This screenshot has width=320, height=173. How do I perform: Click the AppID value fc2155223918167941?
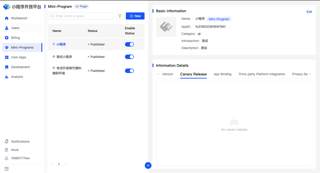[210, 27]
